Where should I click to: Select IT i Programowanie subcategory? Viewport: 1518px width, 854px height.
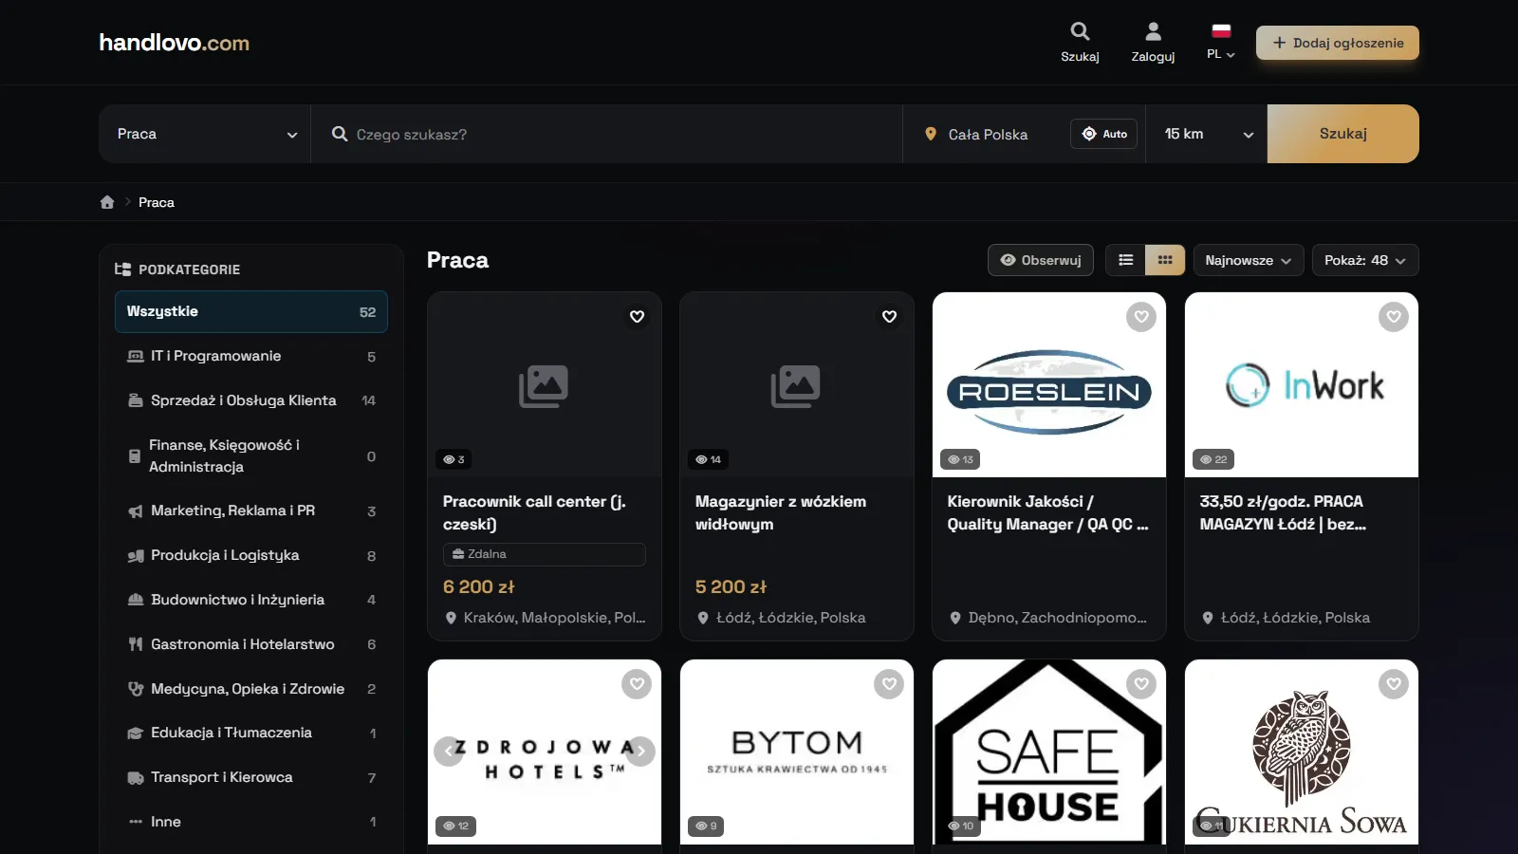pos(251,356)
